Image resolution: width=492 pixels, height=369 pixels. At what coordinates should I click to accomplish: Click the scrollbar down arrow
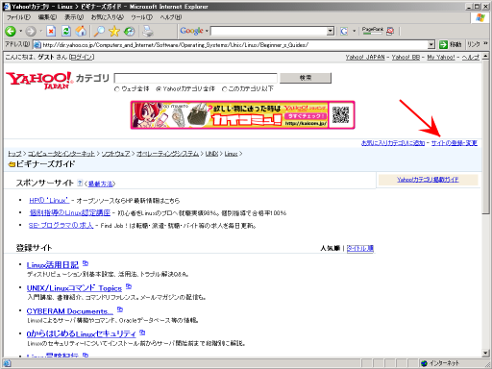pos(485,354)
